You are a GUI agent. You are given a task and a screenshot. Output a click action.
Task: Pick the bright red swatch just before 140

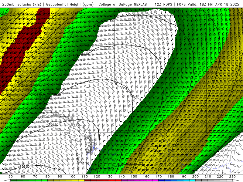pos(118,180)
